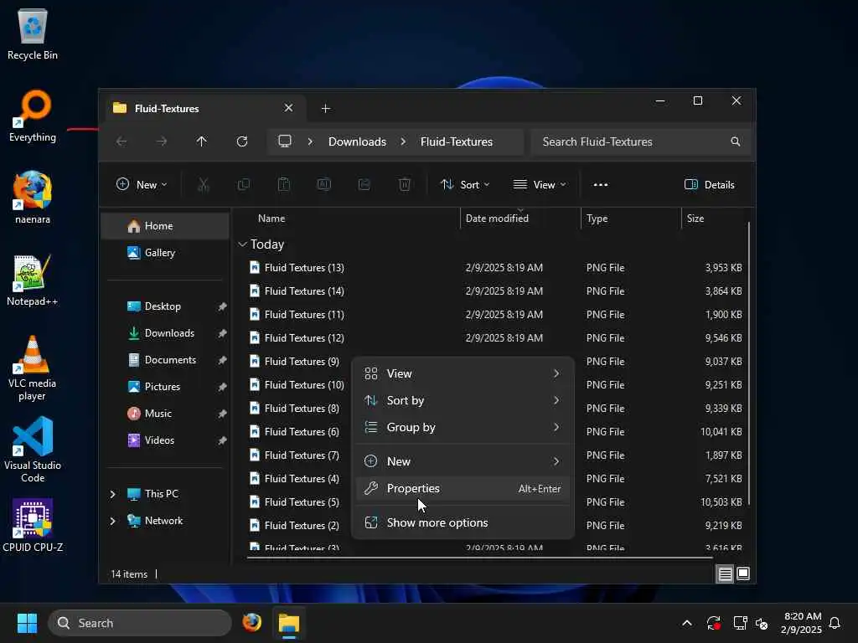Select the CPUID CPU-Z desktop icon

(33, 526)
